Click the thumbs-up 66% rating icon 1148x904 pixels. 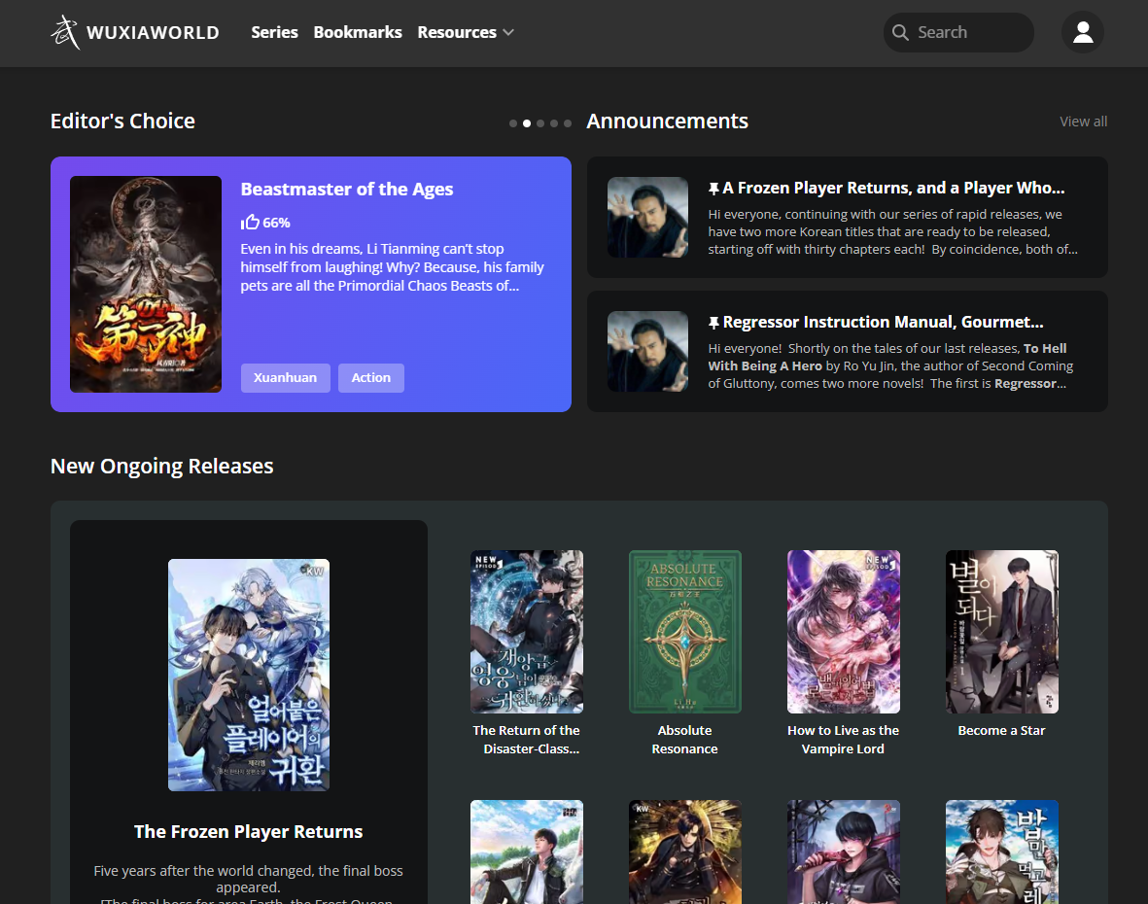tap(250, 222)
